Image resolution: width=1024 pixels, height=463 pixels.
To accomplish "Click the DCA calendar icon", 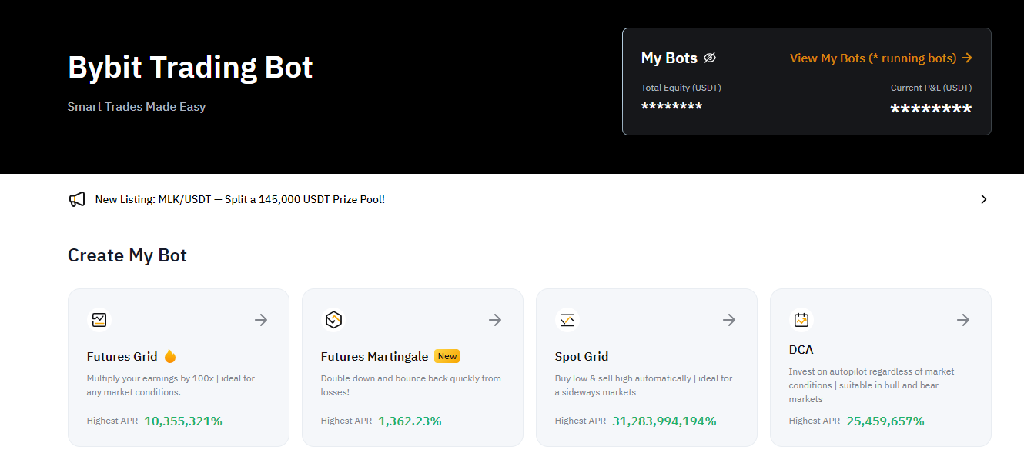I will [x=801, y=319].
